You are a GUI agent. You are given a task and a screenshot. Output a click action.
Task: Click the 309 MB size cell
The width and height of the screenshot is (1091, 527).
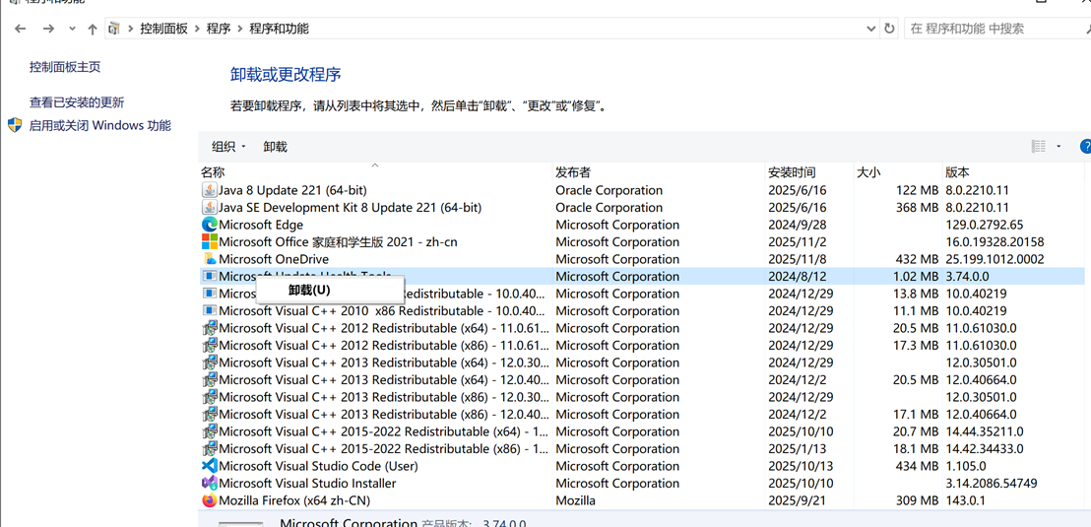click(x=916, y=500)
